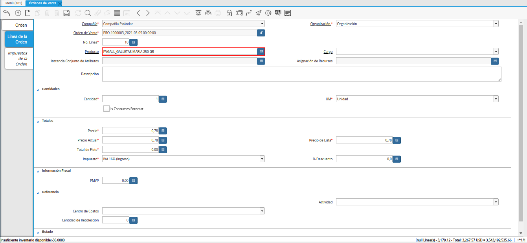The width and height of the screenshot is (527, 243).
Task: Go to the next record using the right chevron
Action: pos(148,13)
